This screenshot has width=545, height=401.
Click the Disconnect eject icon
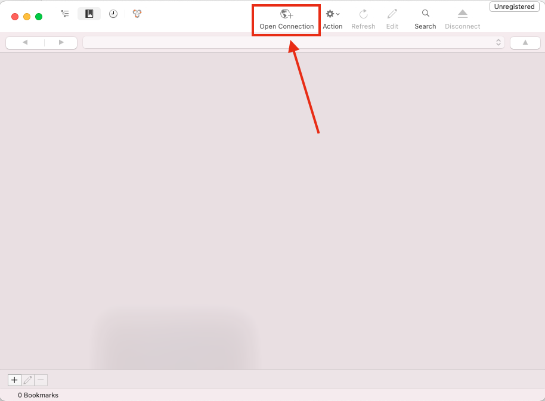462,14
